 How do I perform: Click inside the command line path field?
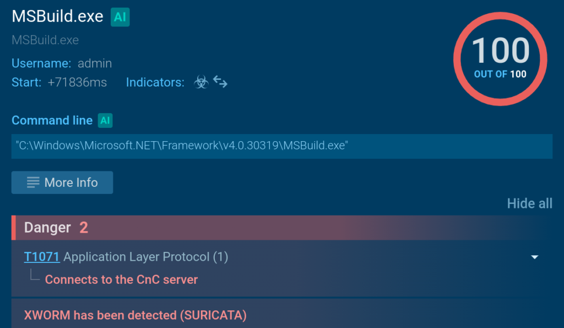point(281,146)
